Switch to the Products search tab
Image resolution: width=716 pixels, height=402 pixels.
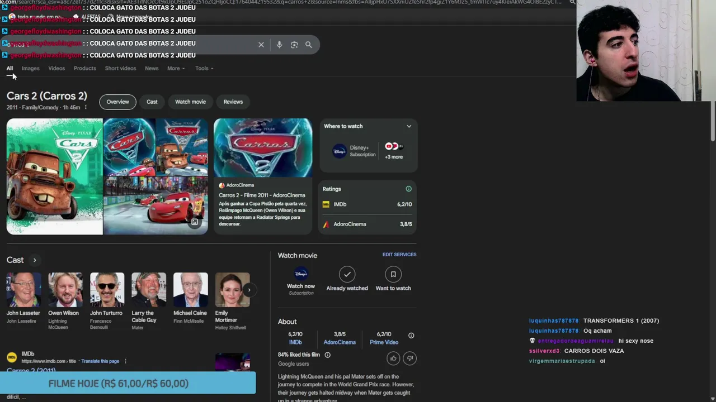click(85, 68)
